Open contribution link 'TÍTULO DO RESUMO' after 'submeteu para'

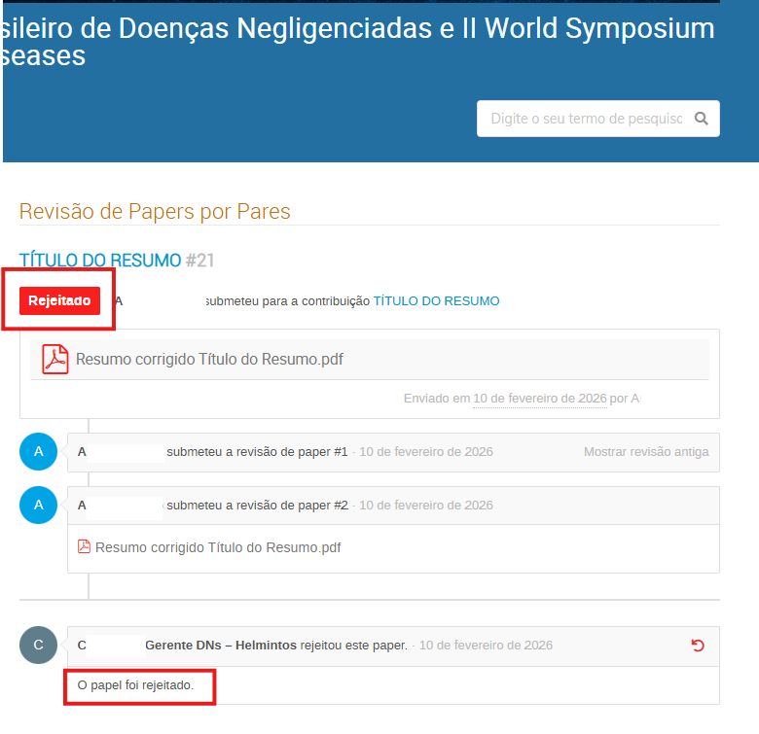[436, 301]
